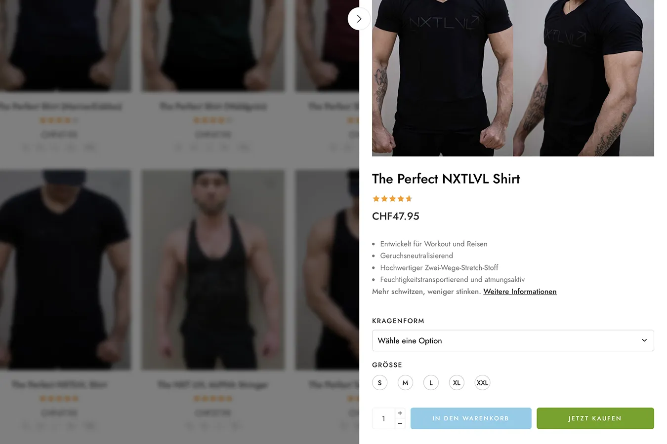Viewport: 667px width, 444px height.
Task: Open the Kragenform dropdown
Action: (x=513, y=341)
